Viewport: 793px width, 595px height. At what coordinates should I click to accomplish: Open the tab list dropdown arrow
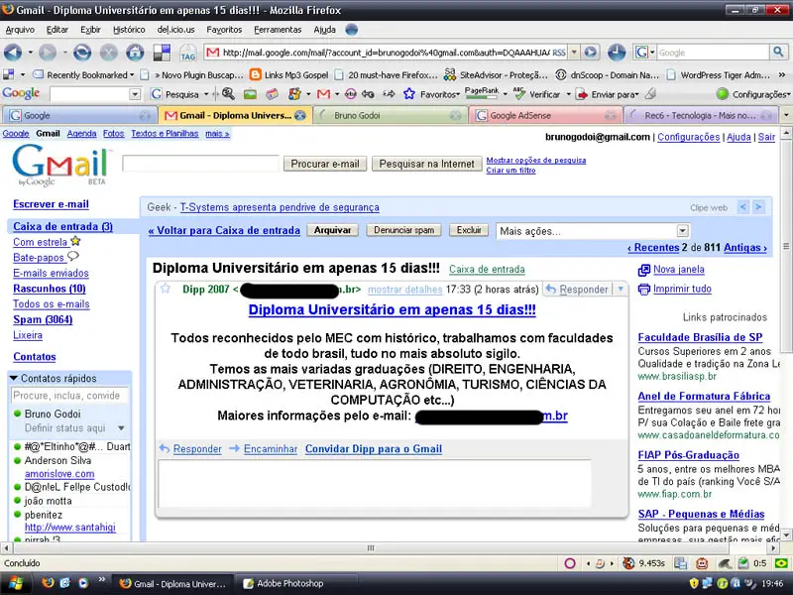coord(786,115)
